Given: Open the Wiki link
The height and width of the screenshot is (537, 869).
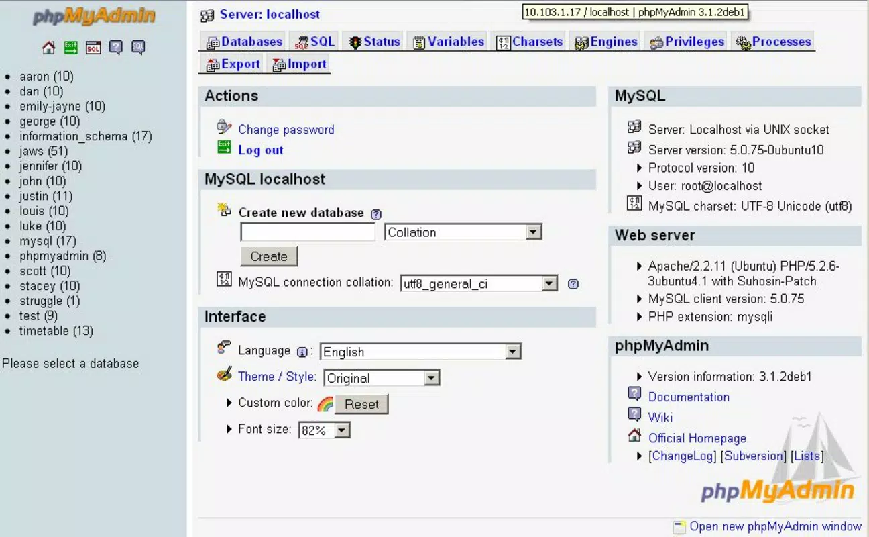Looking at the screenshot, I should pyautogui.click(x=660, y=418).
